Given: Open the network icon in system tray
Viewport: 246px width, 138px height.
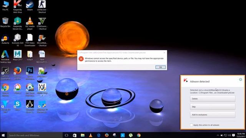Looking at the screenshot, I should [226, 135].
